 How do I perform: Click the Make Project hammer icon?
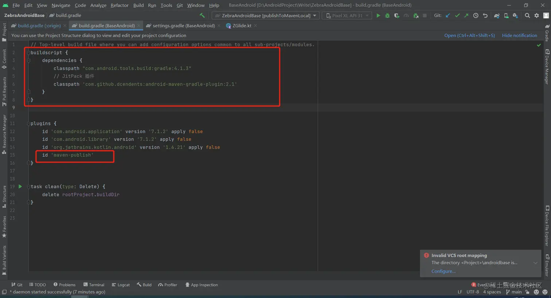click(202, 15)
